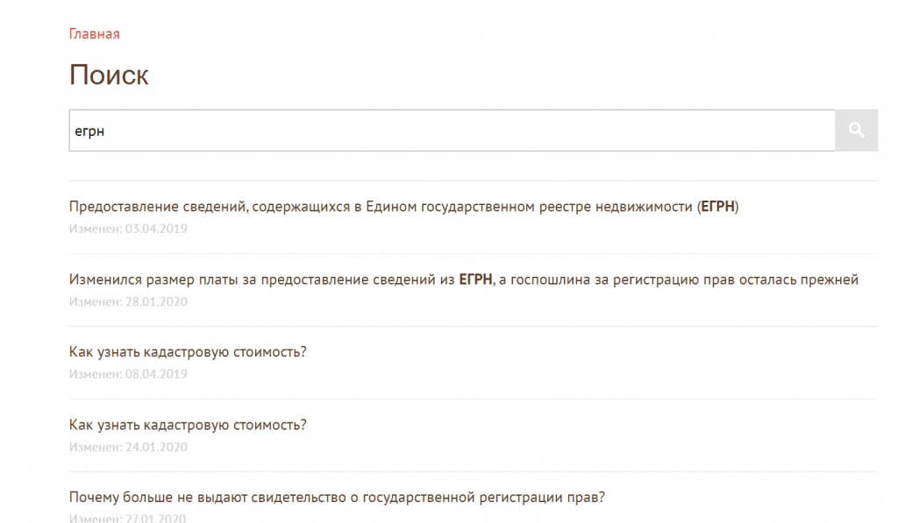898x523 pixels.
Task: Click the date Изменен: 28.01.2020
Action: 128,301
